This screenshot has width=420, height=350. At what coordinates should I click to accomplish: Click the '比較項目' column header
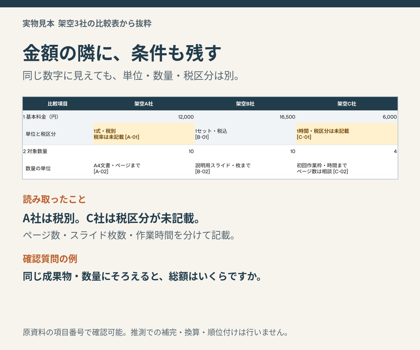pyautogui.click(x=58, y=104)
